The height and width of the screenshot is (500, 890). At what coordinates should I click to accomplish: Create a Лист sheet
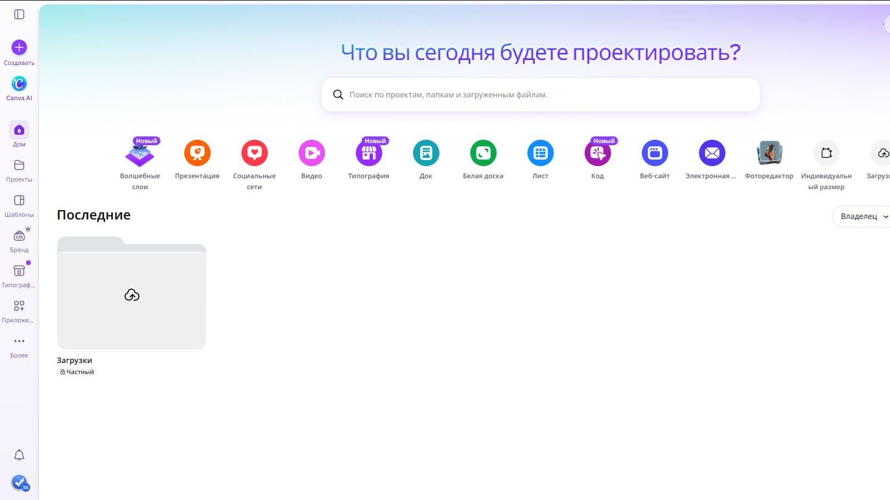[540, 153]
